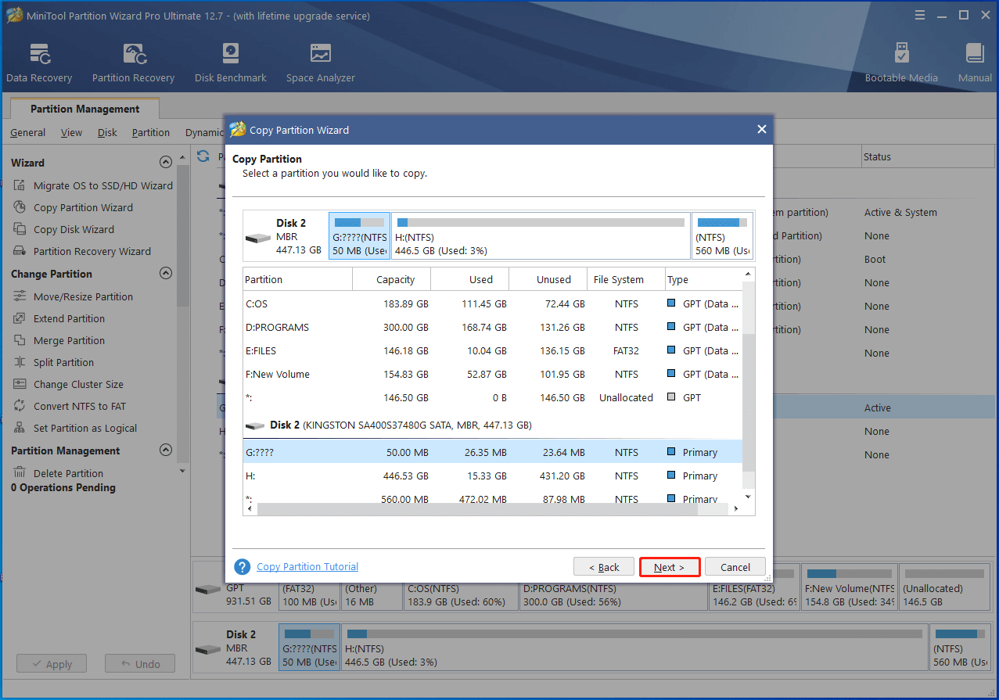Image resolution: width=999 pixels, height=700 pixels.
Task: Click the help icon next to tutorial link
Action: tap(243, 567)
